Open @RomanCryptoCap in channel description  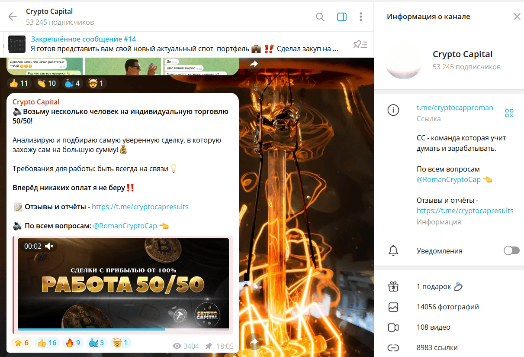pyautogui.click(x=449, y=179)
